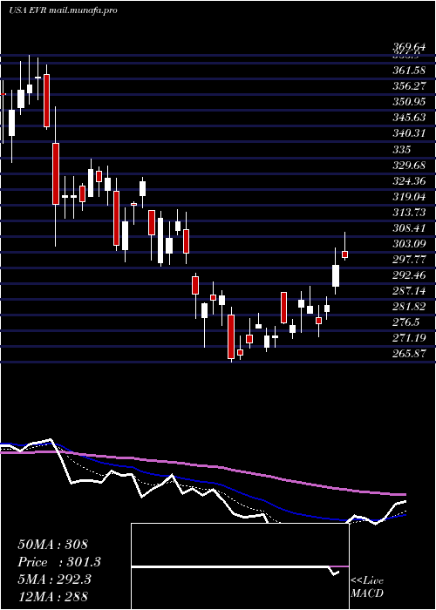Click the '<<Live MACD' label
Image resolution: width=436 pixels, height=610 pixels.
[367, 586]
